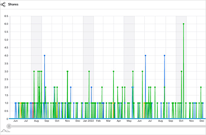Image resolution: width=206 pixels, height=135 pixels.
Task: Click the red data point at 1.0 near Aug
Action: [33, 103]
